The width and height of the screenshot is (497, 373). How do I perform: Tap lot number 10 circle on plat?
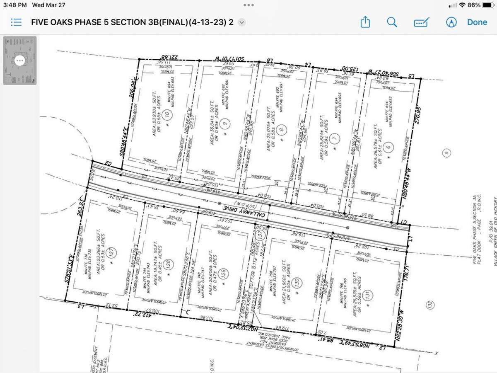pos(167,114)
